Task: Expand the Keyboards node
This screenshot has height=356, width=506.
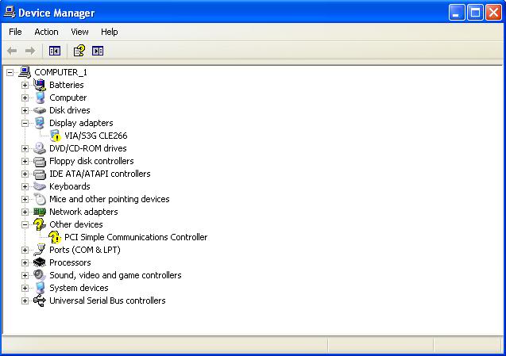Action: point(25,186)
